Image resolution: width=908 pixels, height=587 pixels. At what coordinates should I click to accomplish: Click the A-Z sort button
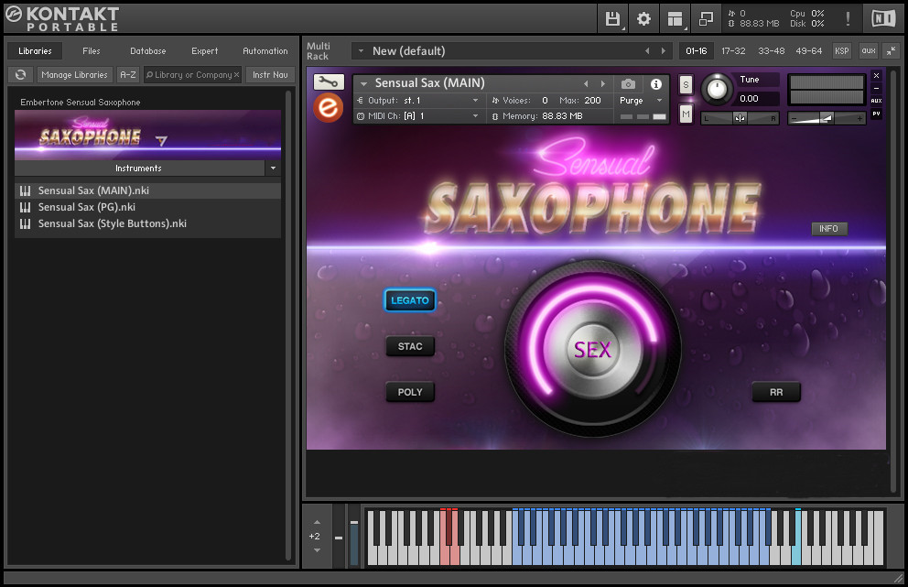pyautogui.click(x=127, y=75)
